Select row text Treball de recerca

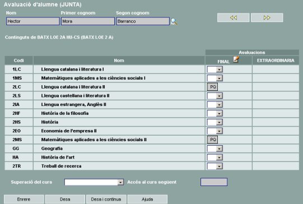tap(61, 166)
